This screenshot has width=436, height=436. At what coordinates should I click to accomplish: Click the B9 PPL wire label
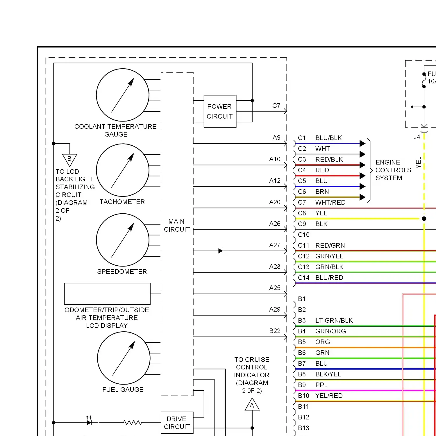[x=313, y=385]
